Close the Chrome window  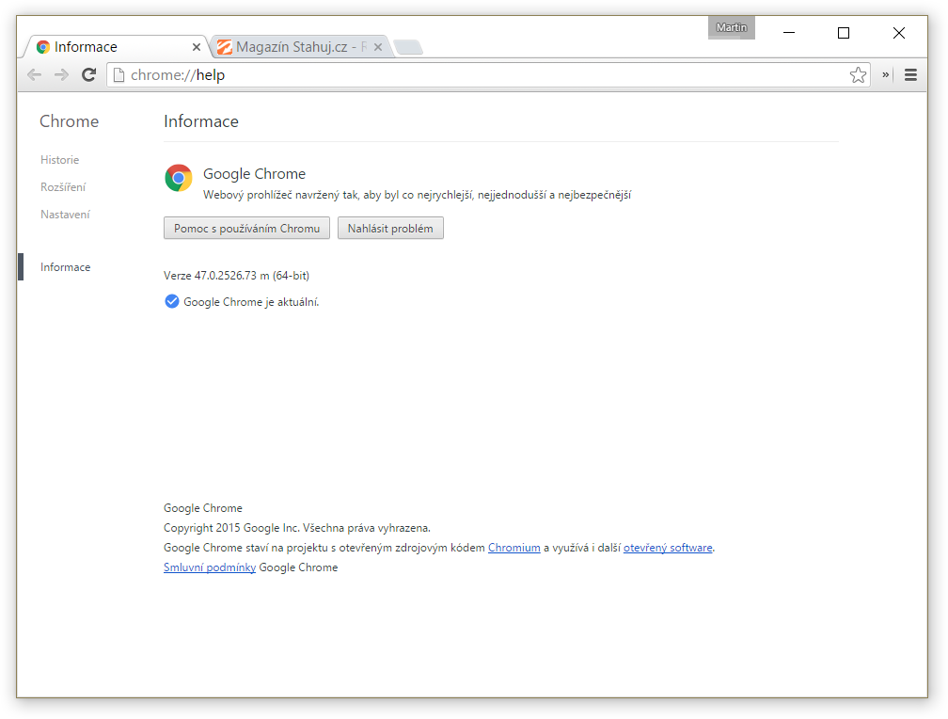coord(899,33)
